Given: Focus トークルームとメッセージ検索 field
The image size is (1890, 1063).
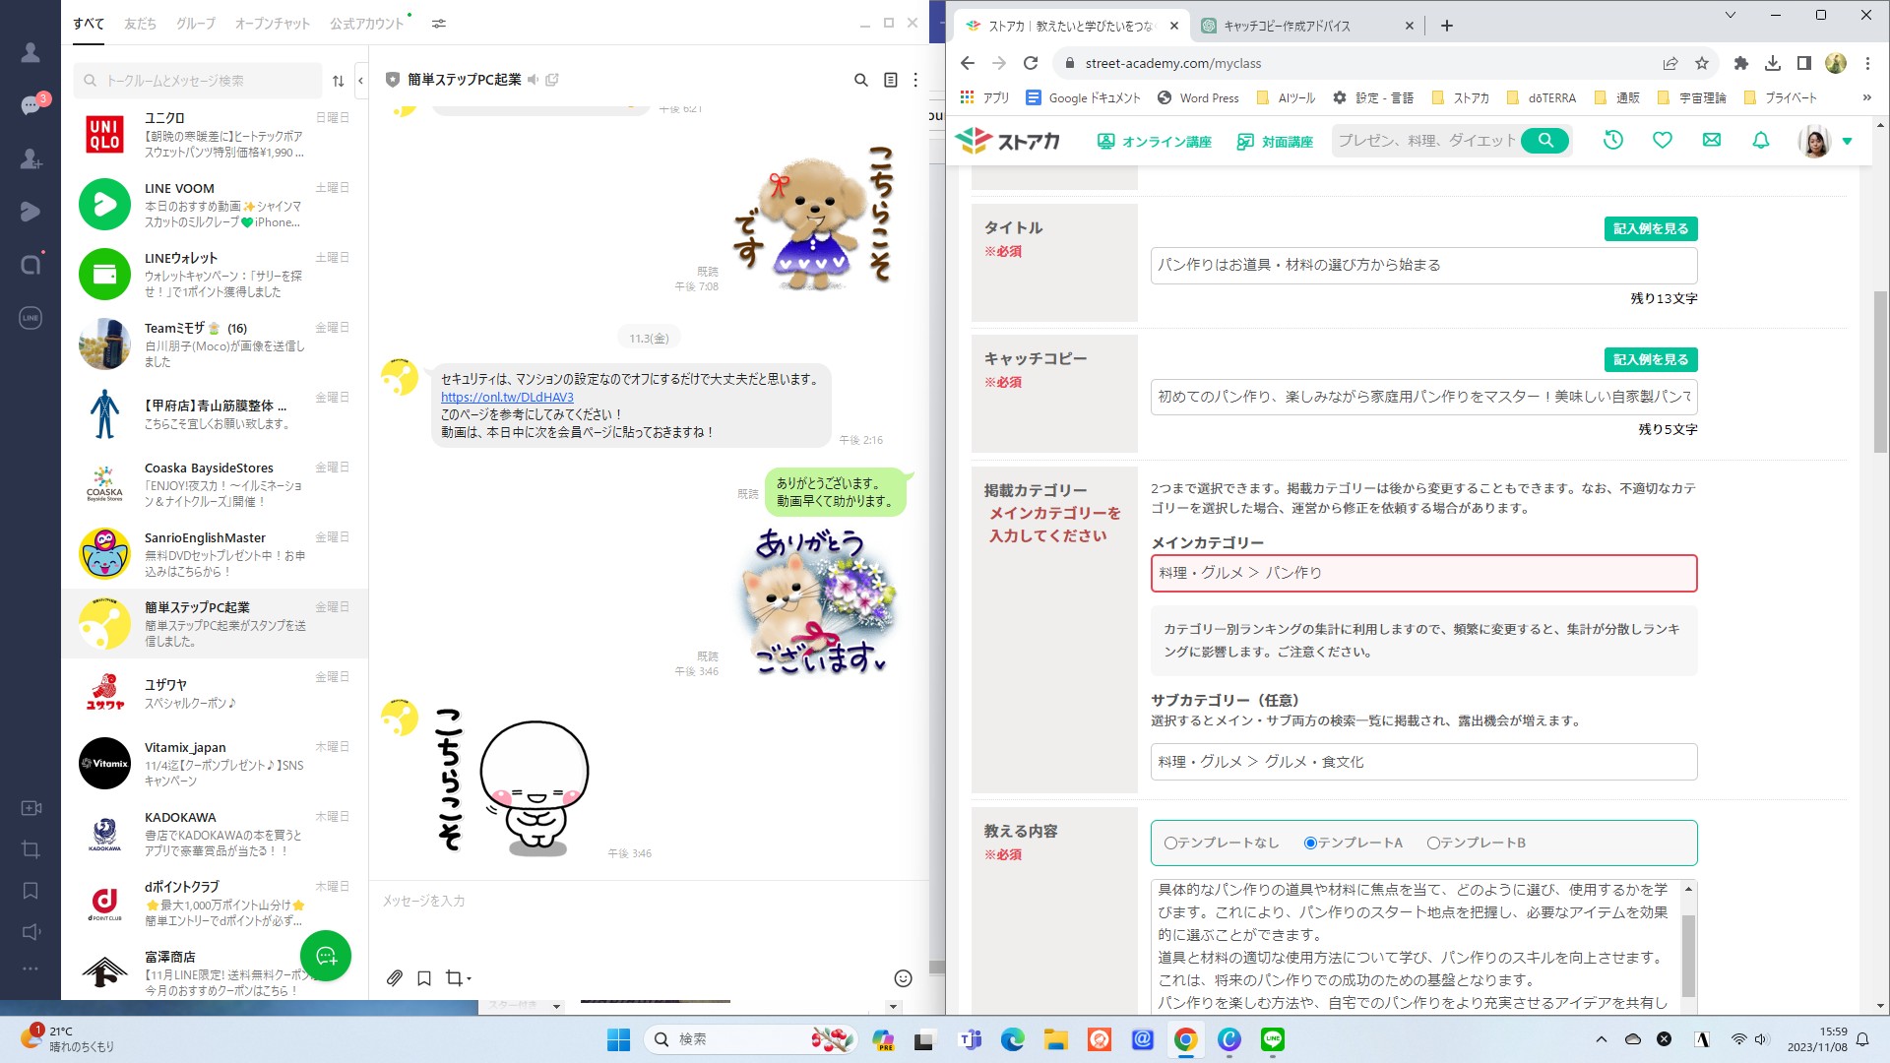Looking at the screenshot, I should pos(198,81).
